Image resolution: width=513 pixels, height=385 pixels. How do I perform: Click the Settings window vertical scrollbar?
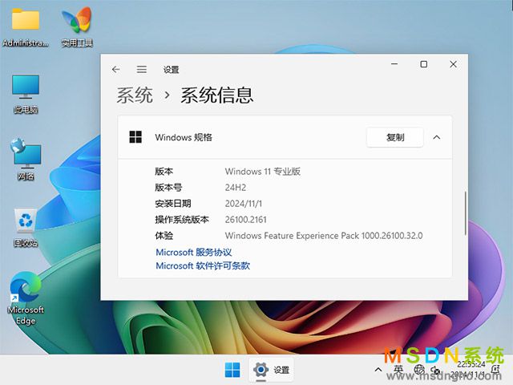click(x=465, y=213)
